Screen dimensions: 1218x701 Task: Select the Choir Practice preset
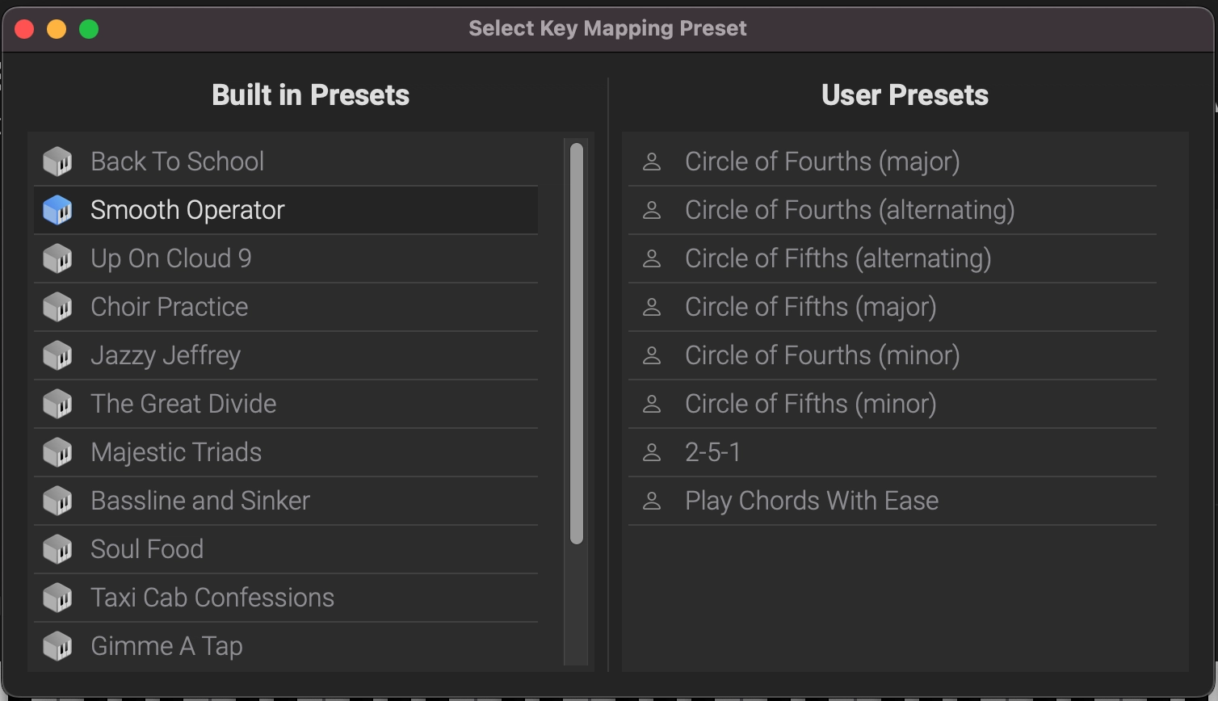169,307
